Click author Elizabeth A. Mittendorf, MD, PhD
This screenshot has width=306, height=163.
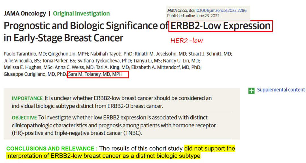[x=166, y=67]
